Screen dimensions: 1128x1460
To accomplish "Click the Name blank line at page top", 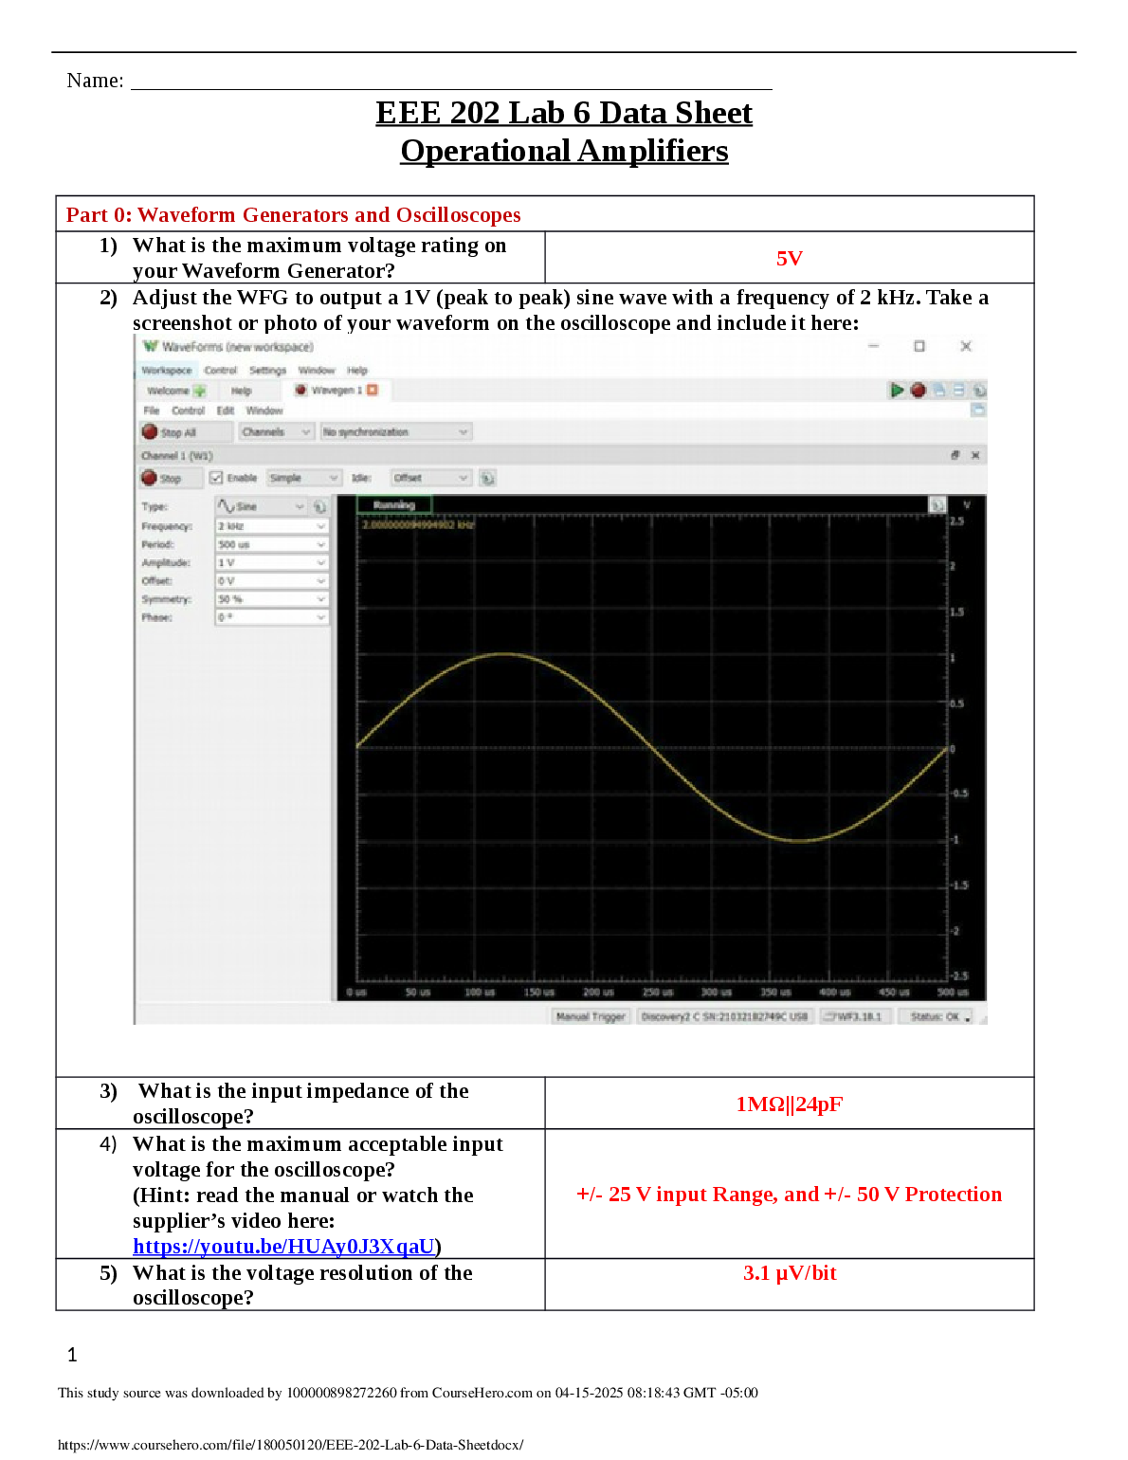I will pos(450,81).
